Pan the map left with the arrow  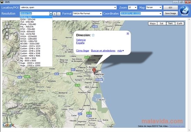[x=5, y=27]
